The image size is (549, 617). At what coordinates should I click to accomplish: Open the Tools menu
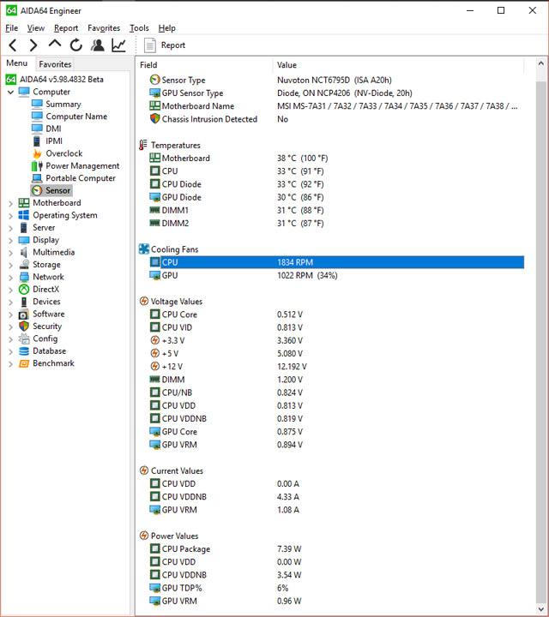click(x=140, y=28)
